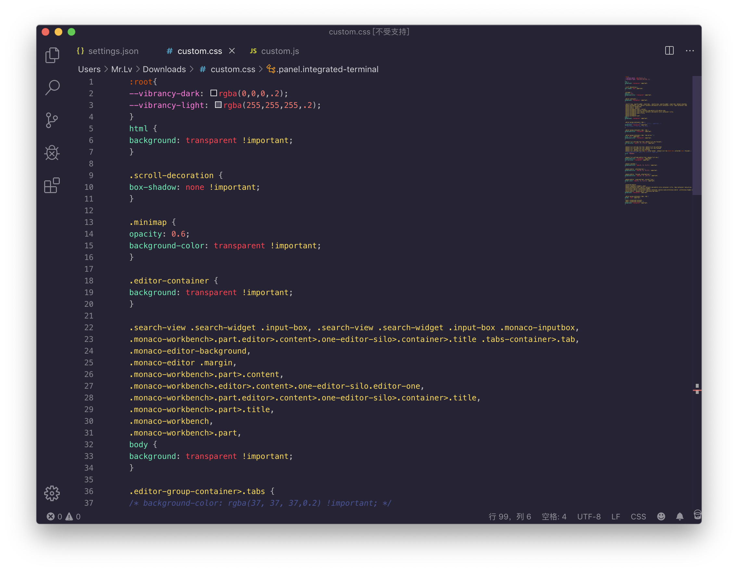Click the errors and warnings counter
This screenshot has height=572, width=738.
click(x=64, y=516)
